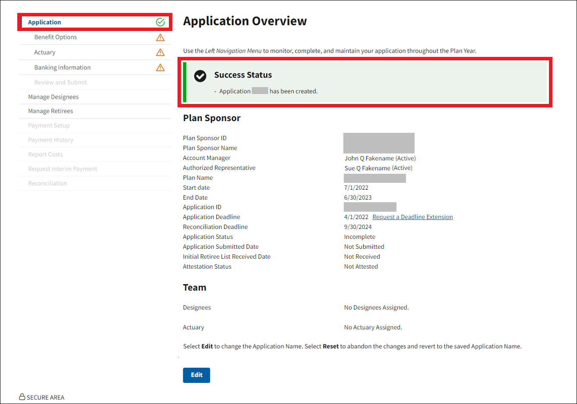Click the green checkmark icon beside Application
The image size is (577, 404).
160,22
